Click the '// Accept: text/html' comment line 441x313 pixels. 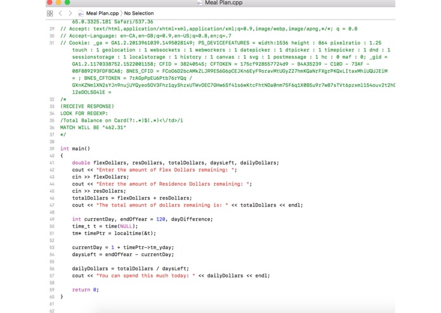click(209, 29)
